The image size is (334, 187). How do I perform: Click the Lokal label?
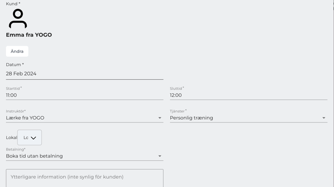(12, 137)
